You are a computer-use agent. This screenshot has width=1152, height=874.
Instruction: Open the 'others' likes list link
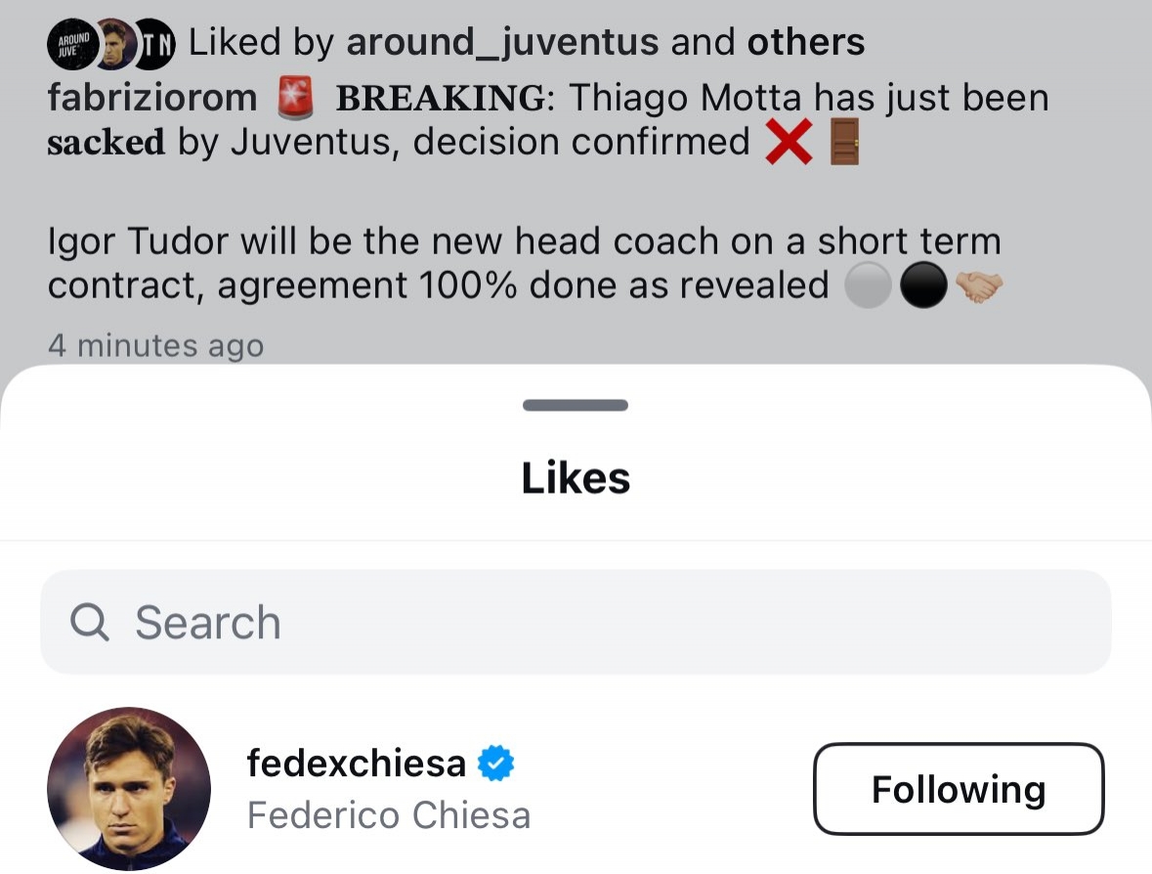pyautogui.click(x=805, y=42)
